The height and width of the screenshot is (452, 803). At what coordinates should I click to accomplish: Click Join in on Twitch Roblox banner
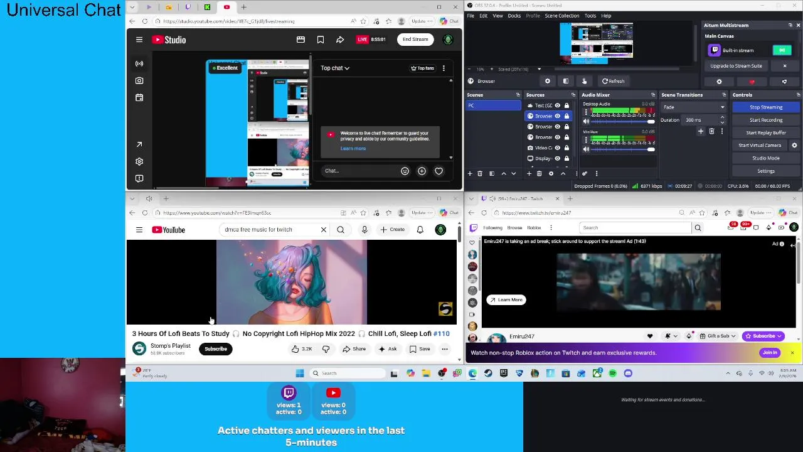pos(770,353)
